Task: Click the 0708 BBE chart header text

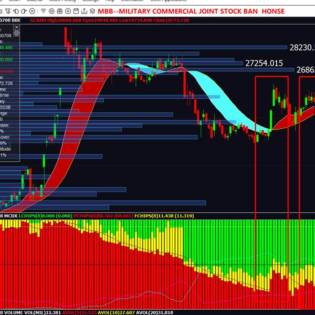Action: [x=10, y=20]
